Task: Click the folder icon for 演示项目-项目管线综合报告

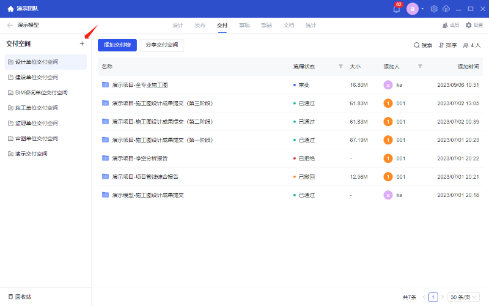Action: click(x=105, y=176)
